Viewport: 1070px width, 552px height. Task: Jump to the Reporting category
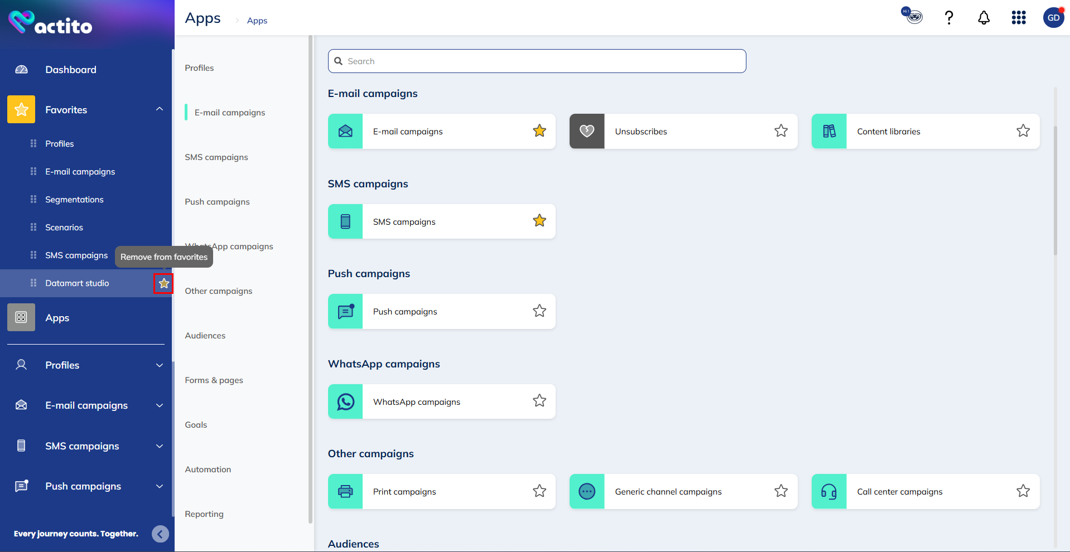204,514
